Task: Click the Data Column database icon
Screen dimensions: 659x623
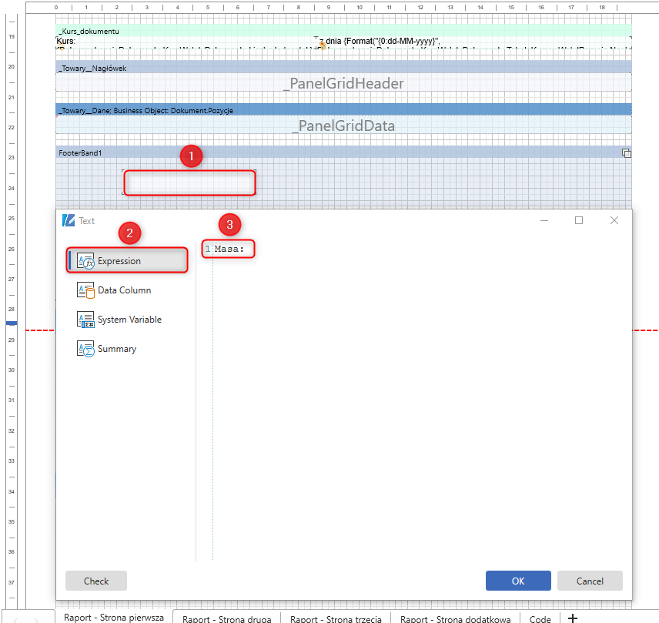Action: [85, 290]
